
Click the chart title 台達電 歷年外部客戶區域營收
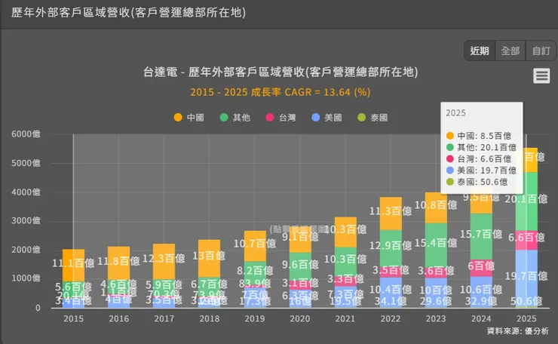(x=281, y=72)
